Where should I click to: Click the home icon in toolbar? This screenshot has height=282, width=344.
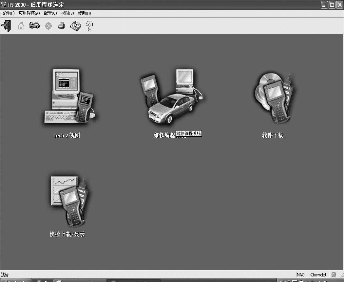pos(21,26)
